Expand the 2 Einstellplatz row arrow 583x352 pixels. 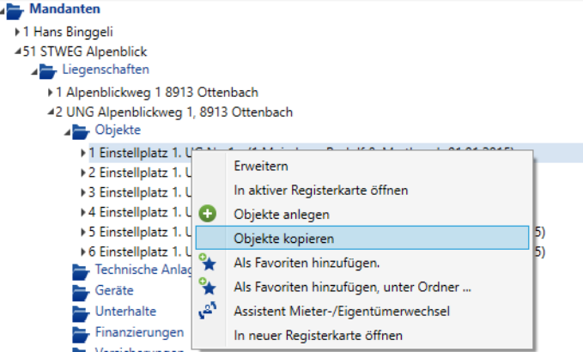pos(83,173)
